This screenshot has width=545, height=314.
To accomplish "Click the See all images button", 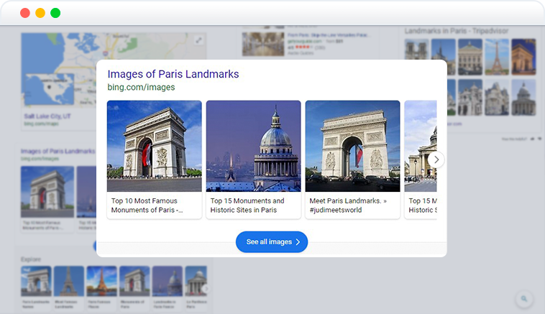I will (272, 241).
